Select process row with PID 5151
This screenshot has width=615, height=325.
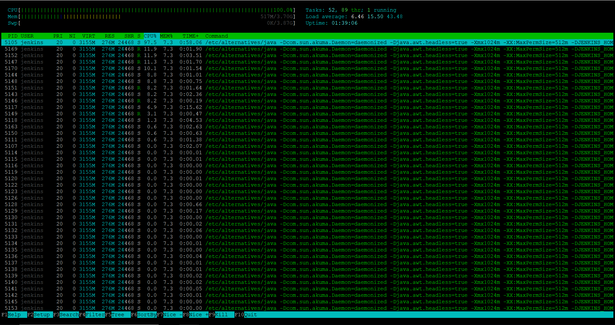click(x=307, y=88)
